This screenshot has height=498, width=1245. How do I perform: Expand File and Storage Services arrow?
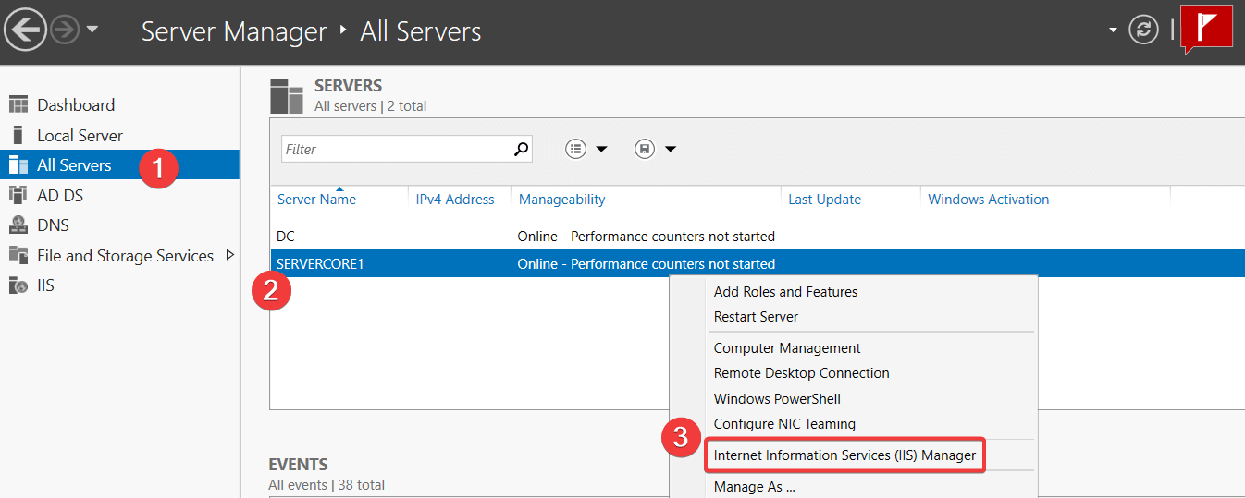coord(230,255)
